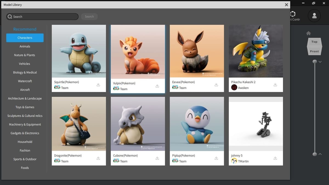The height and width of the screenshot is (185, 329).
Task: Click the Team avatar under Piplup
Action: pos(175,161)
